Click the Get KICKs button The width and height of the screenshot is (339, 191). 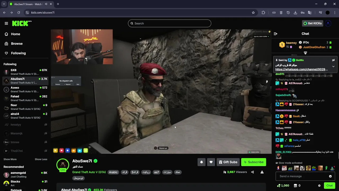point(313,23)
